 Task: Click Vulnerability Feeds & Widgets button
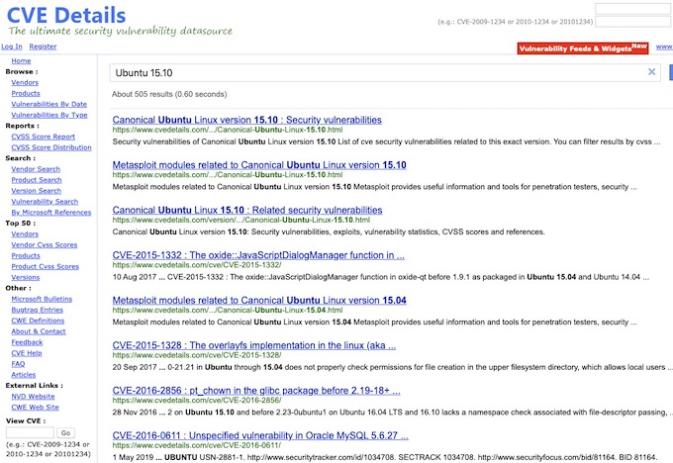coord(583,48)
